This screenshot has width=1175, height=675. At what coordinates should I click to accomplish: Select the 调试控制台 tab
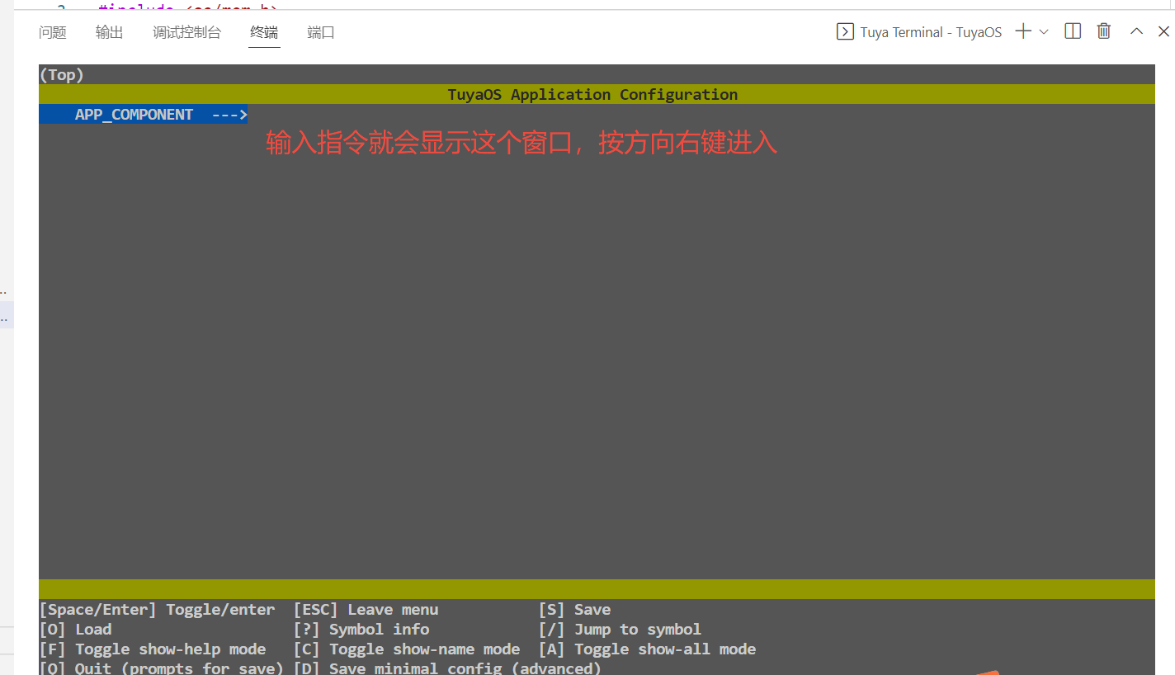click(186, 32)
